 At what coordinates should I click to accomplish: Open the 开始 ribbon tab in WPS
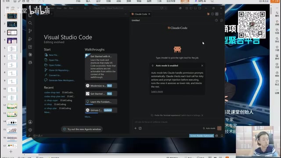[x=78, y=1]
